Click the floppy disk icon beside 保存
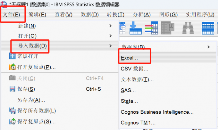This screenshot has width=218, height=130. [12, 89]
